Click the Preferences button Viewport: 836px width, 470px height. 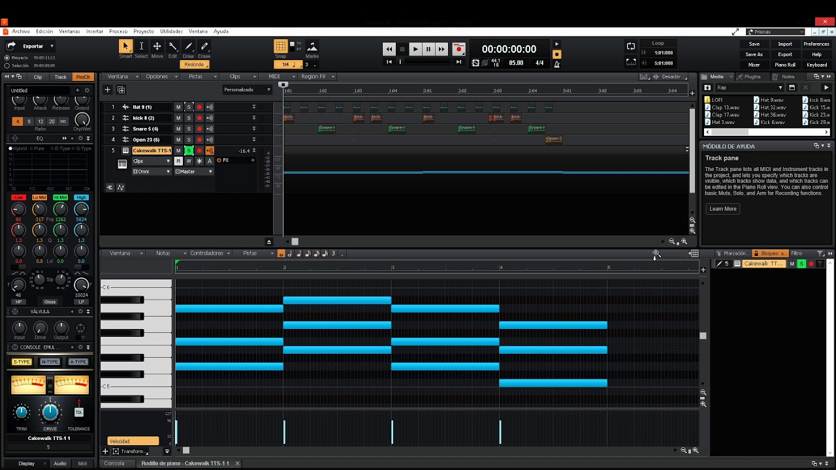coord(816,44)
